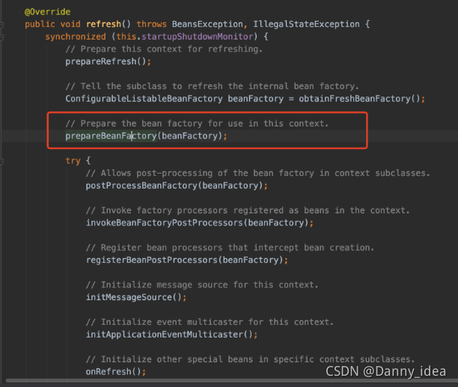Click the obtainFreshBeanFactory() call

(x=361, y=99)
